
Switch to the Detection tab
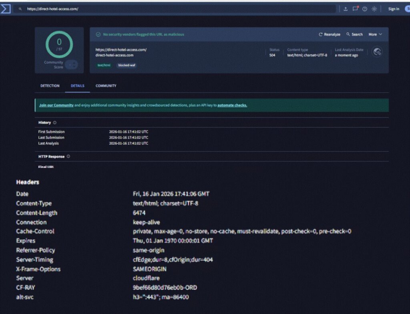(50, 86)
